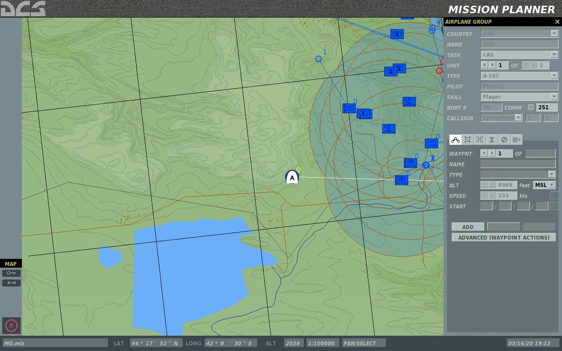Click the waypoint NAME input field
Screen dimensions: 562x351
(518, 164)
